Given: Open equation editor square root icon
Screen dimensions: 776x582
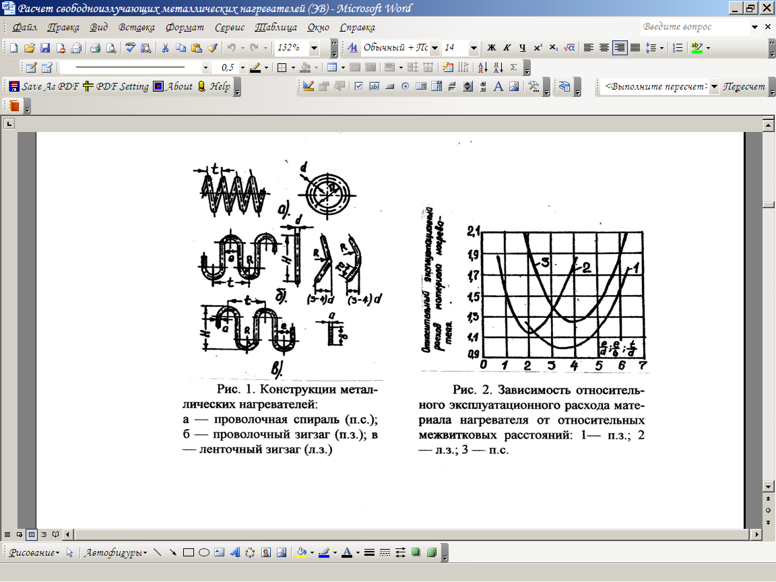Looking at the screenshot, I should (570, 48).
